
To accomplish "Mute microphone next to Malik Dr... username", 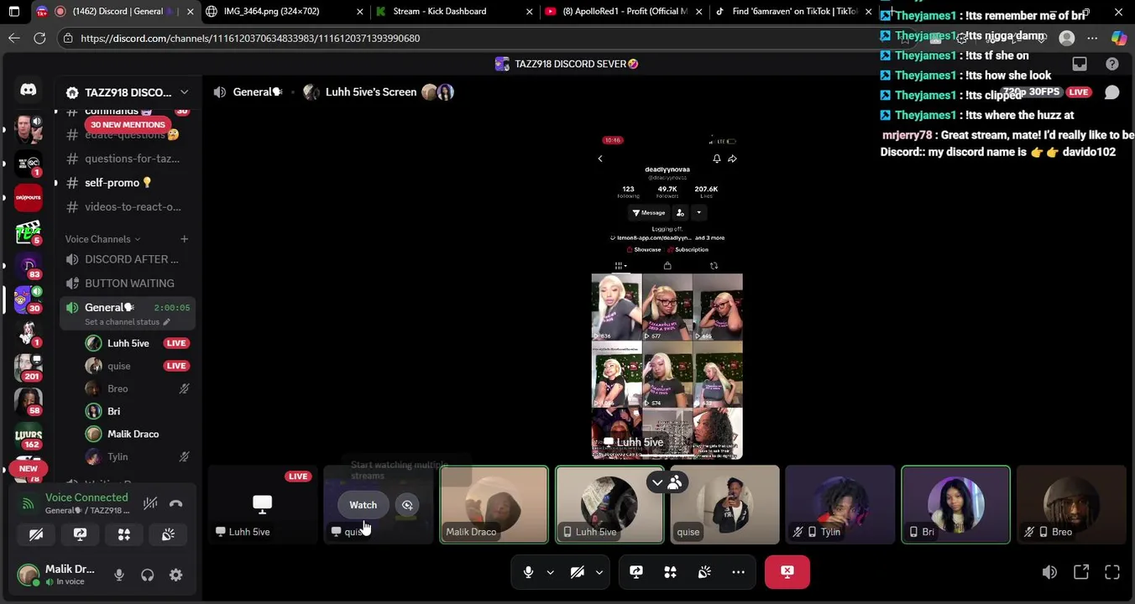I will click(119, 575).
